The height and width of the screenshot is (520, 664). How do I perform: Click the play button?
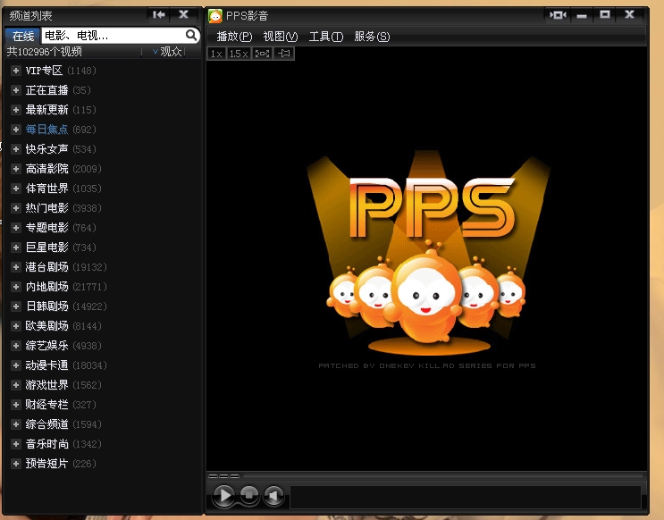(223, 495)
